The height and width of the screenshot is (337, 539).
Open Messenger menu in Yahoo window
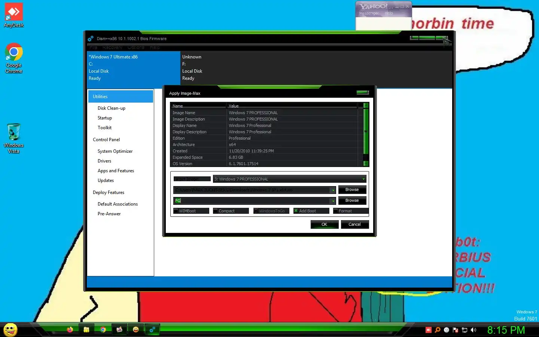point(369,13)
